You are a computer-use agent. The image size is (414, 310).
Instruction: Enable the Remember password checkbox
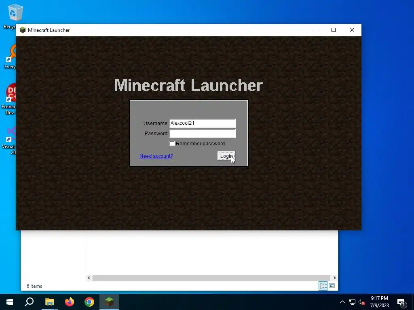point(172,143)
